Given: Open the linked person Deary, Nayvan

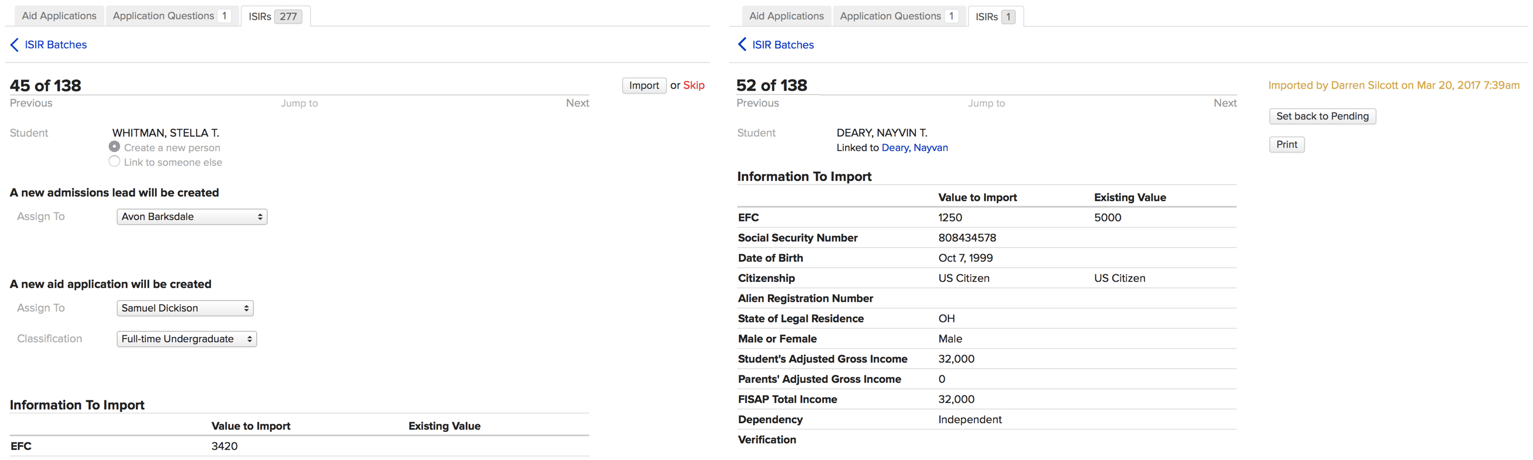Looking at the screenshot, I should [x=914, y=148].
